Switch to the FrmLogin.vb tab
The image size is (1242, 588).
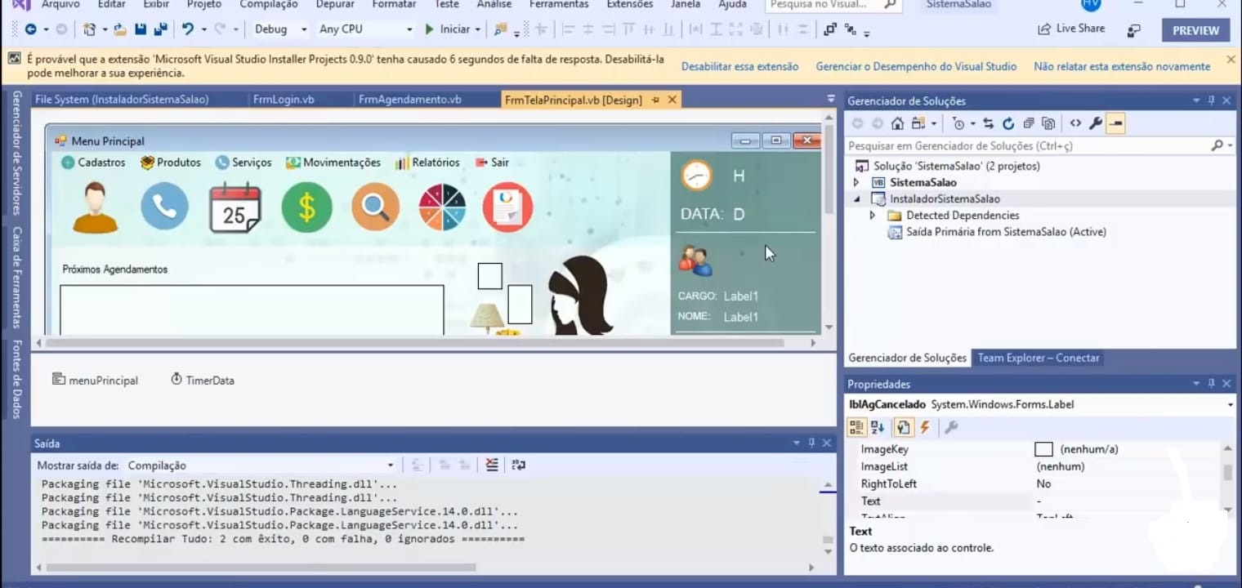click(284, 100)
